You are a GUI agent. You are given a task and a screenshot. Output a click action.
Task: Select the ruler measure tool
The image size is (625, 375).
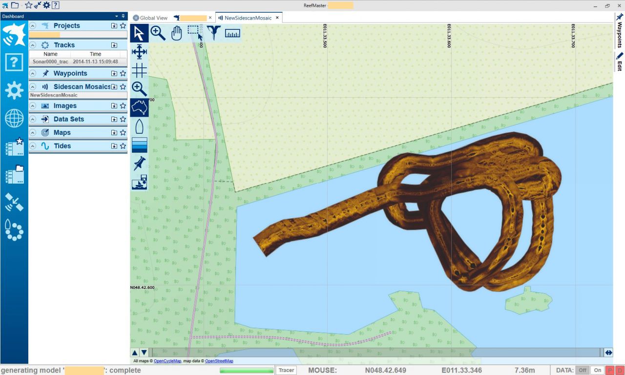pos(232,33)
